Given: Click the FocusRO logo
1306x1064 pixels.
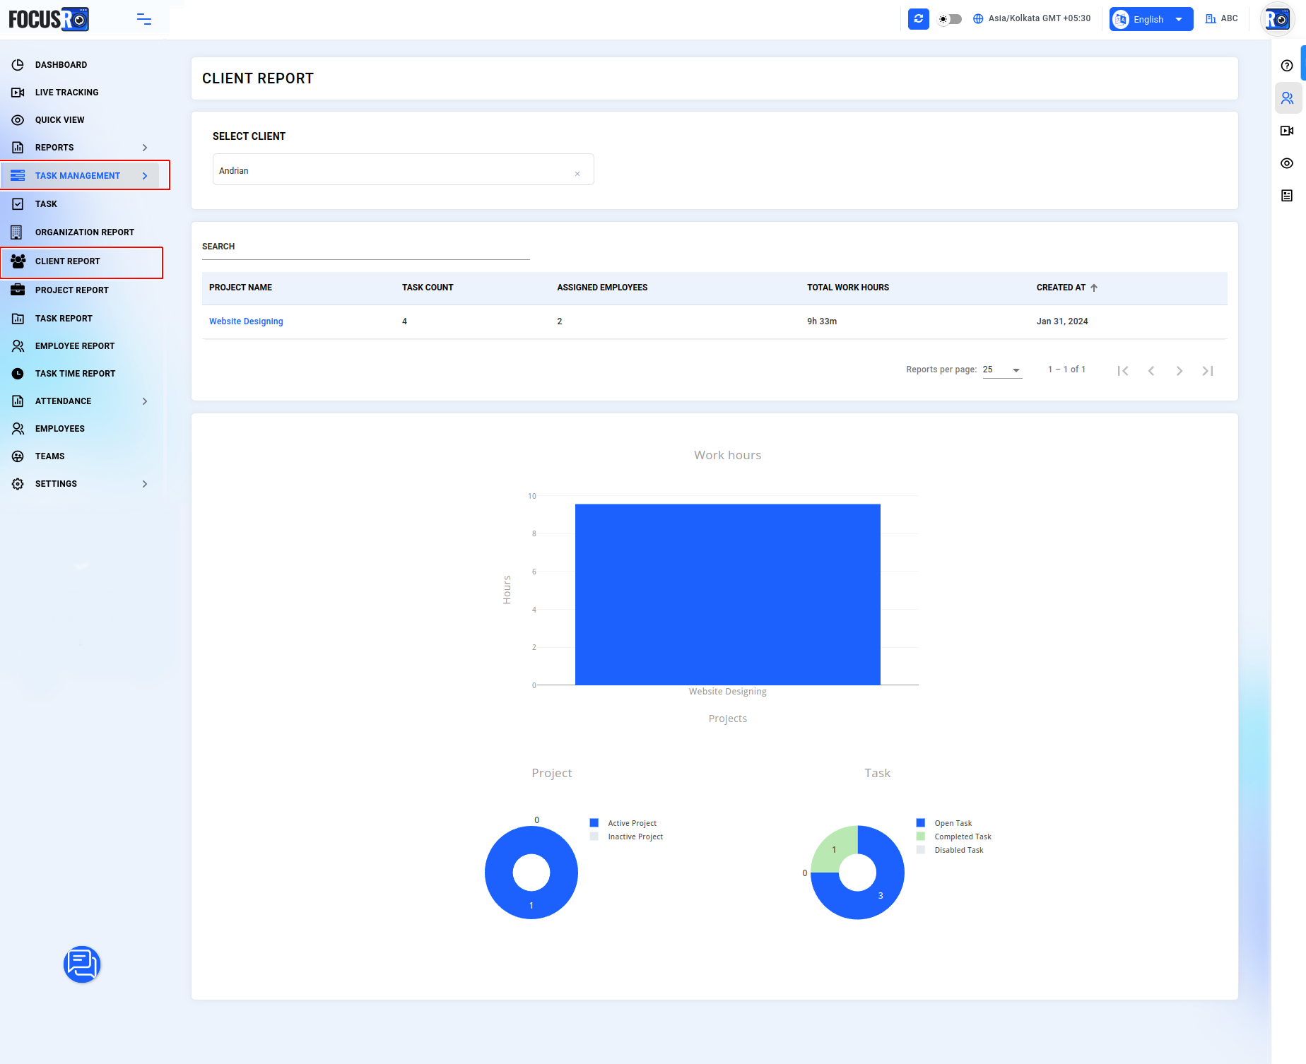Looking at the screenshot, I should [x=49, y=19].
